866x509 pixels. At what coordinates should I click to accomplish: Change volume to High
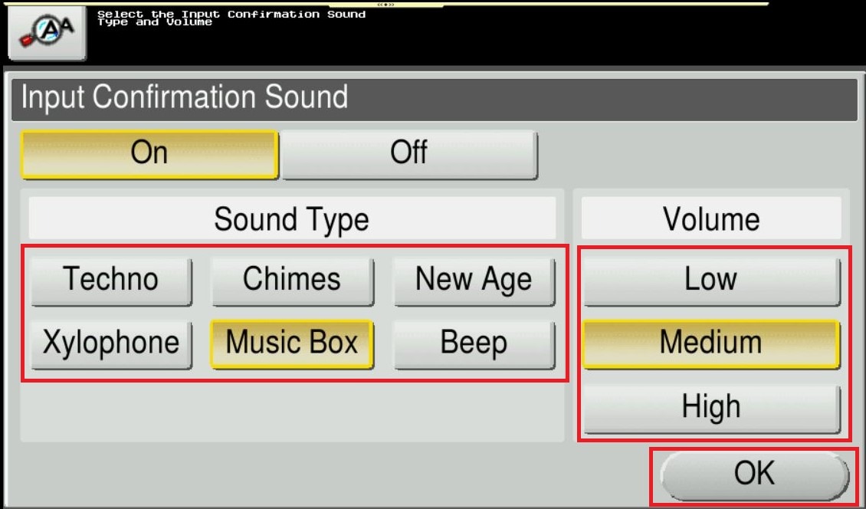(x=711, y=407)
